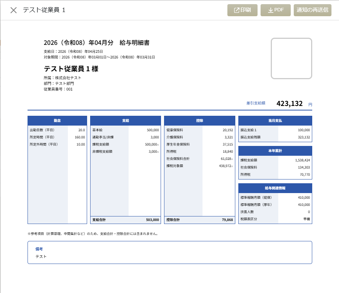Click the 本年累計 section header

click(x=275, y=151)
